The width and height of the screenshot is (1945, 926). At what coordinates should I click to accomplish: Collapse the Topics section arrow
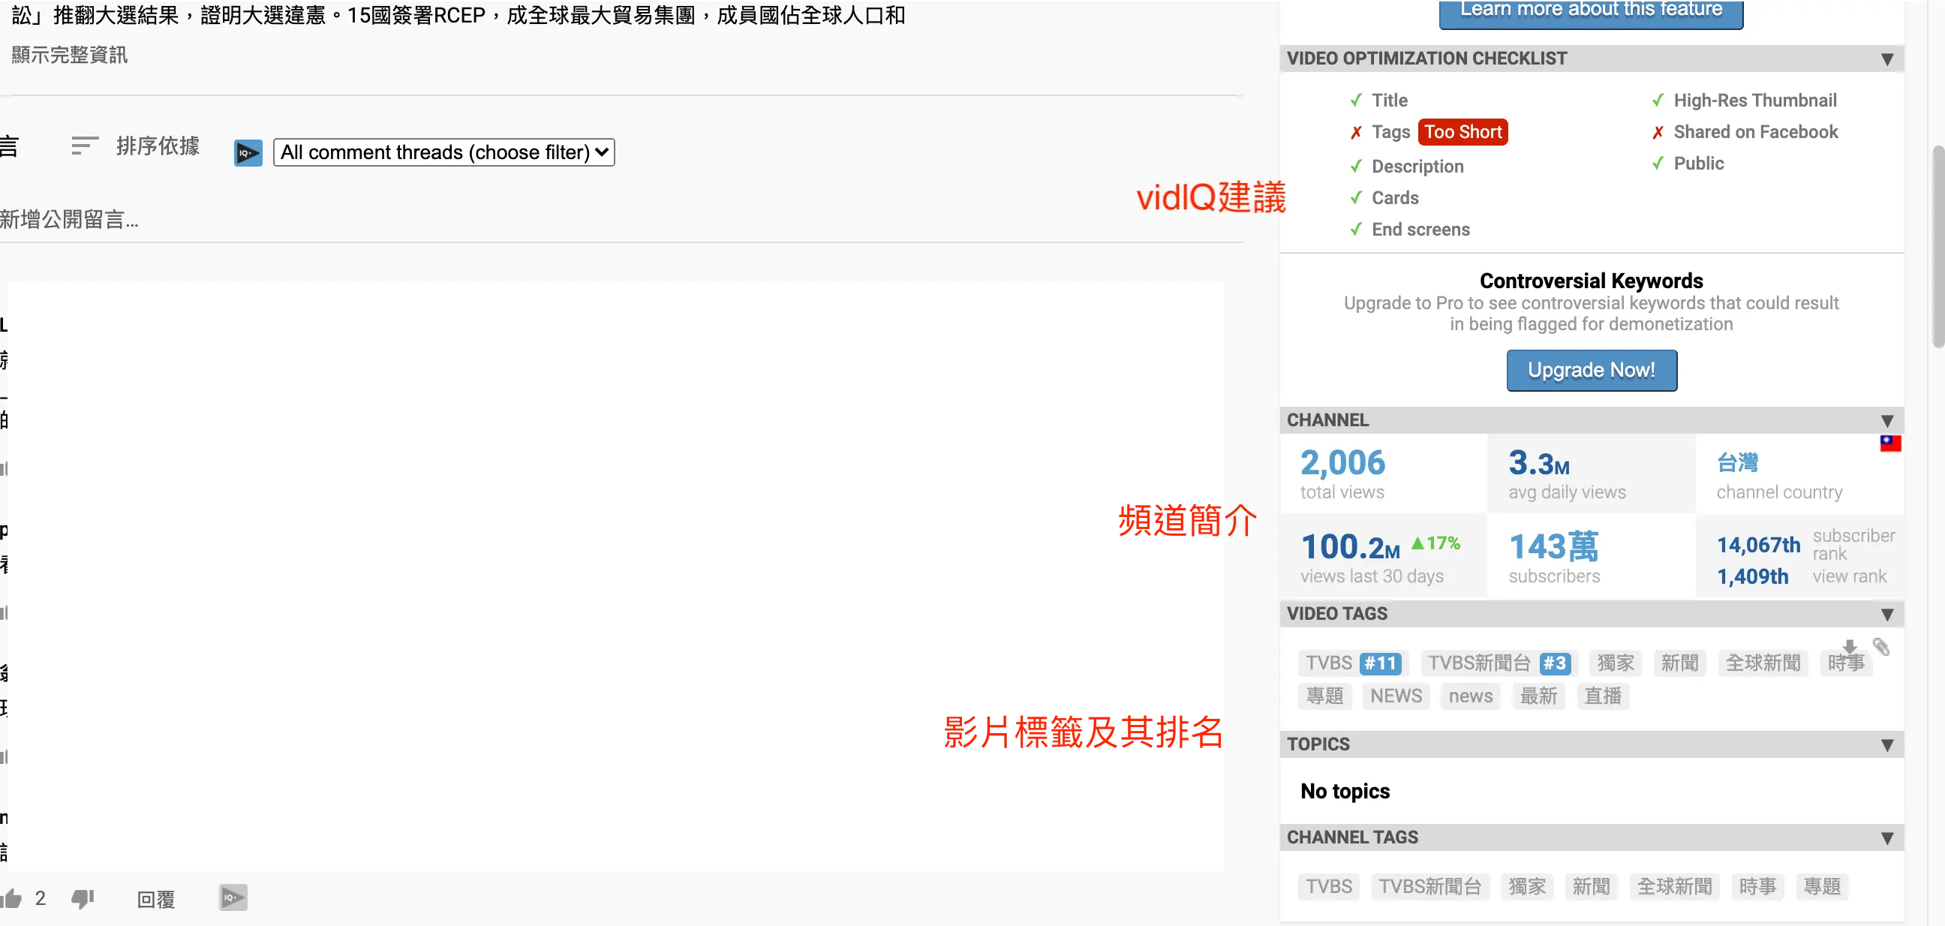[1886, 744]
